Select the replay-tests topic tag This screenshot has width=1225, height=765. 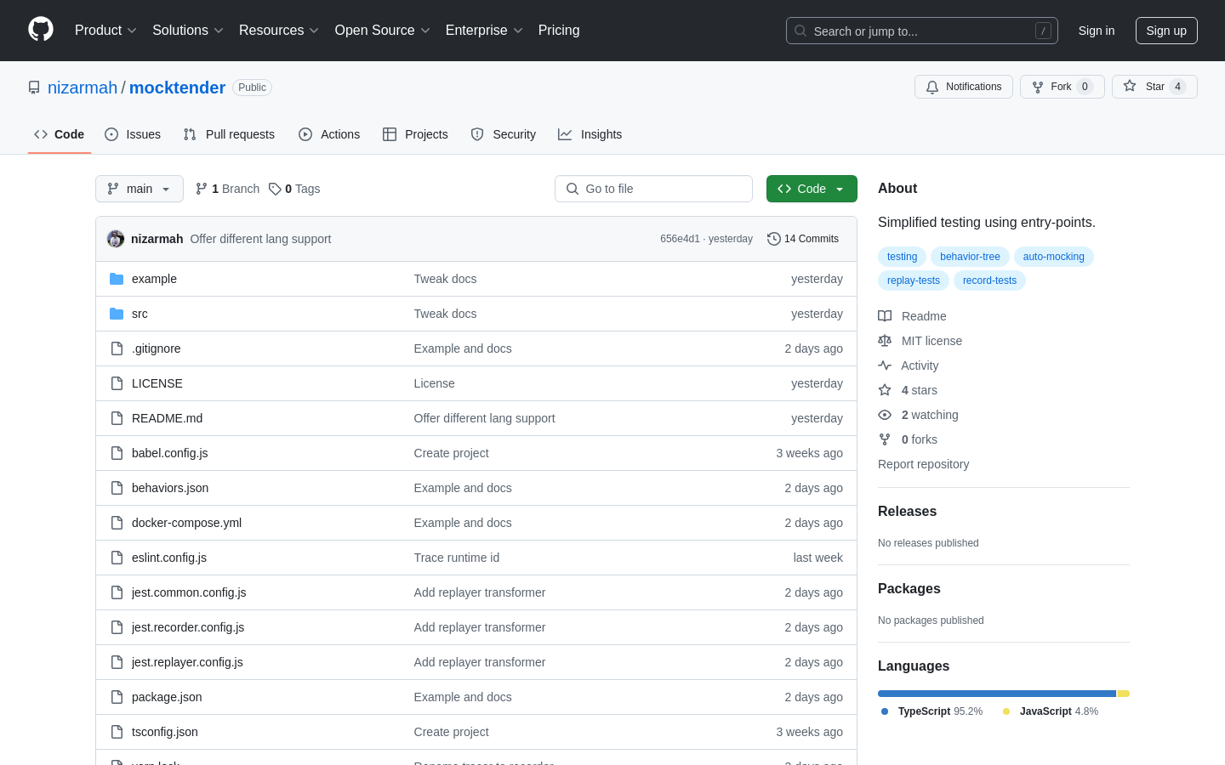point(914,280)
